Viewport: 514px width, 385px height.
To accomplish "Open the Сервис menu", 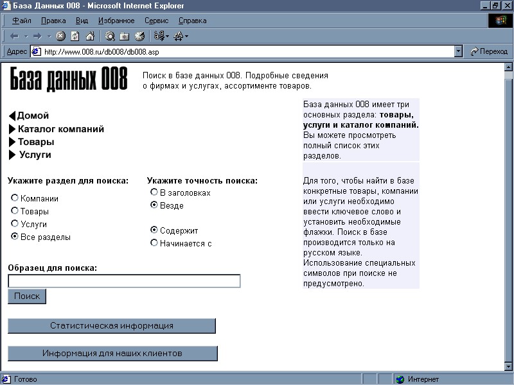I will click(156, 21).
